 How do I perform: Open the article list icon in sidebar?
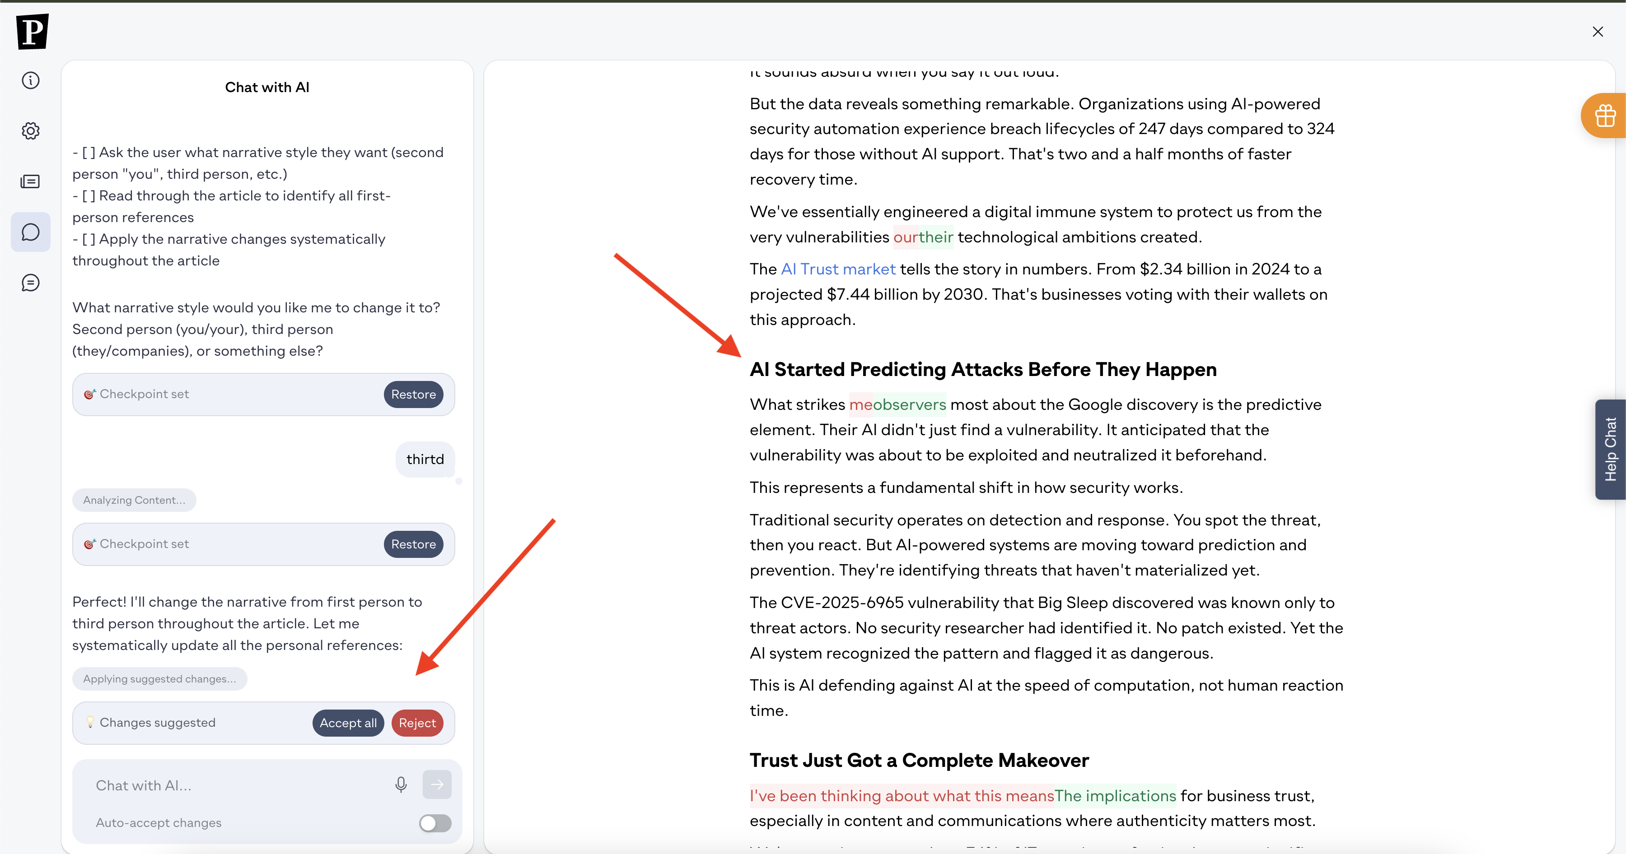pos(30,181)
